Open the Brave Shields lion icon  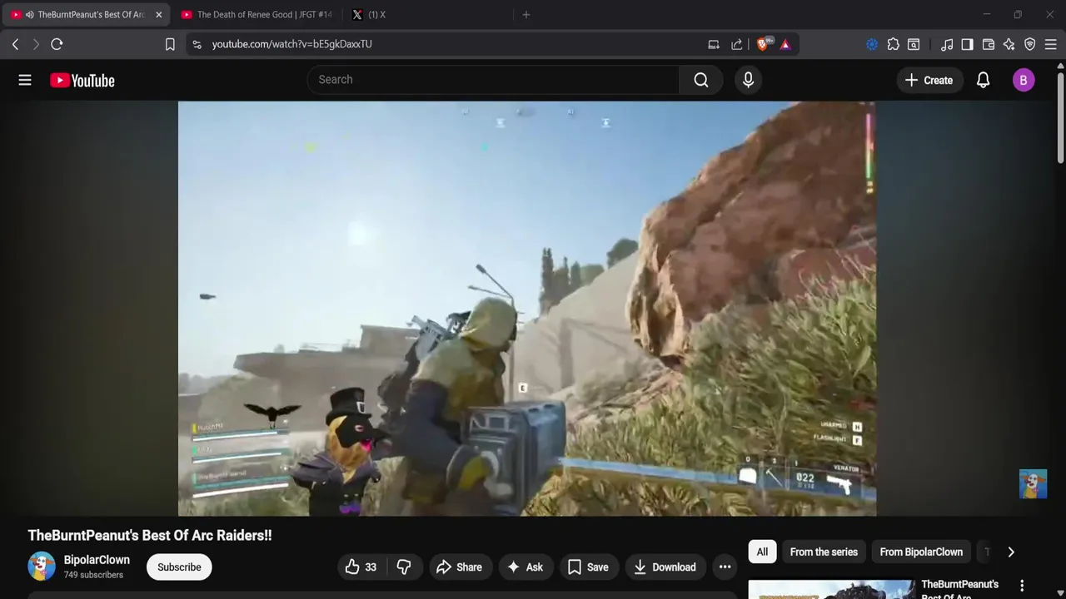coord(763,44)
